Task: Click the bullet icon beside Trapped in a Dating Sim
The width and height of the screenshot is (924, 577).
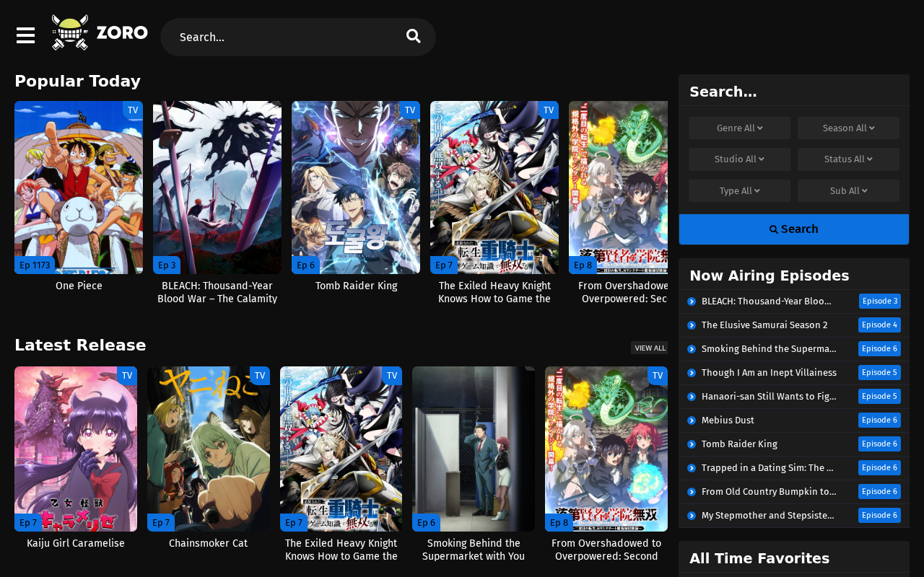Action: [692, 468]
